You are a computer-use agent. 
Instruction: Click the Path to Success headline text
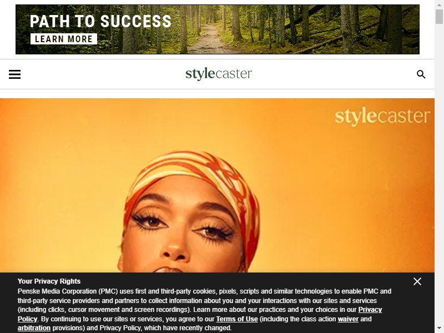pyautogui.click(x=100, y=21)
